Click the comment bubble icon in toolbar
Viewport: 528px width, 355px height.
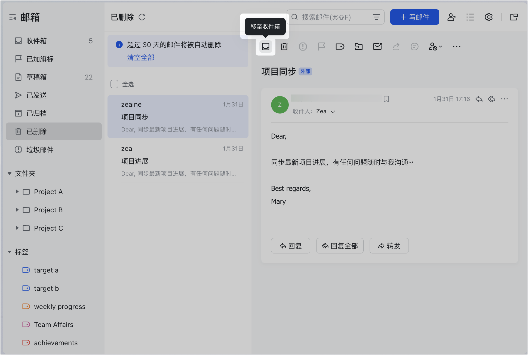(x=415, y=47)
